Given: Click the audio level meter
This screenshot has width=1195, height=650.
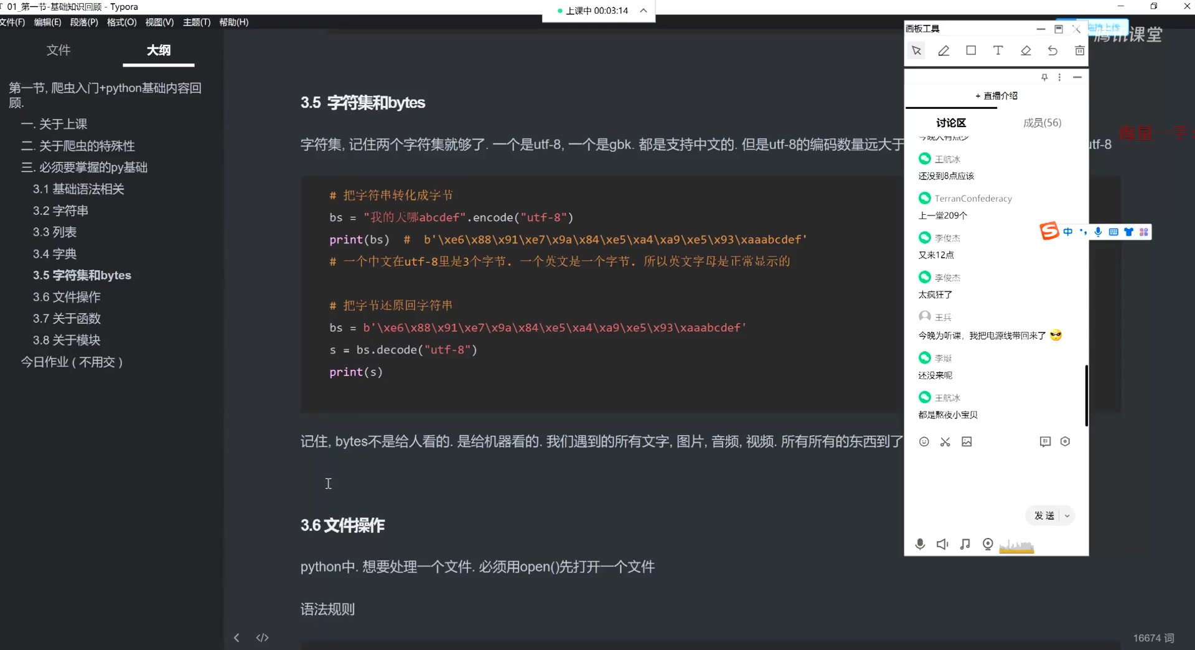Looking at the screenshot, I should pos(1016,546).
